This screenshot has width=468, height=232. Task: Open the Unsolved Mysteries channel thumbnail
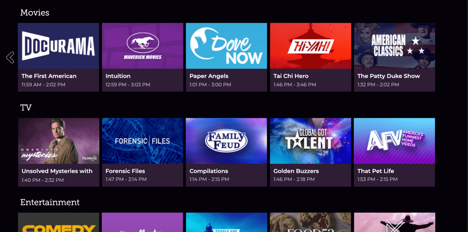pyautogui.click(x=58, y=141)
